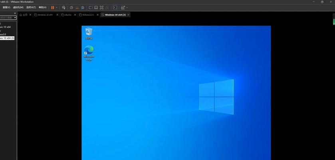Close the Windows 10 x64 (3) tab
335x160 pixels.
point(128,15)
